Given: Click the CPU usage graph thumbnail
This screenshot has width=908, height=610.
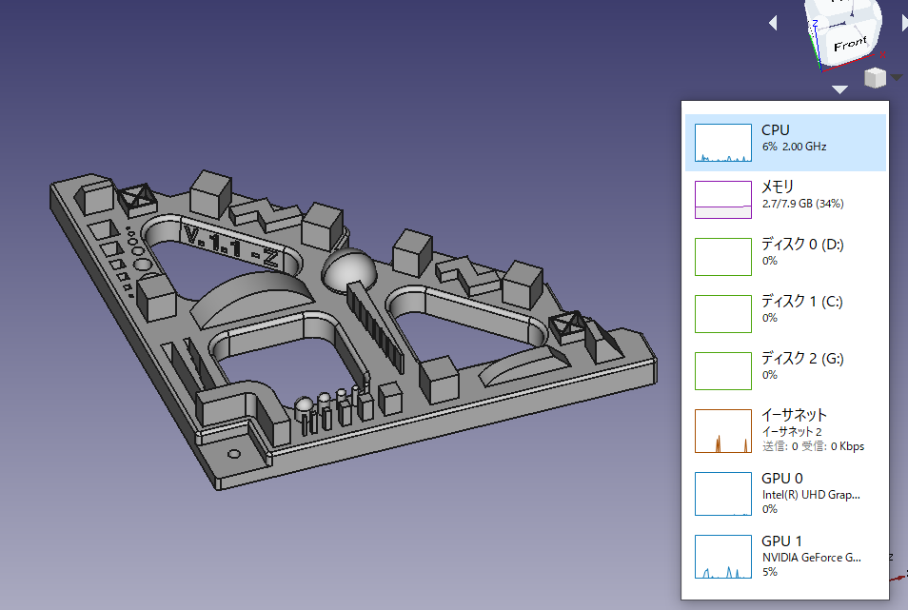Looking at the screenshot, I should click(722, 141).
